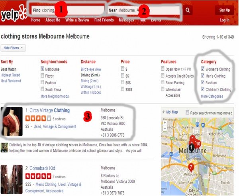The width and height of the screenshot is (239, 196).
Task: Uncheck Children's Clothing category
Action: pos(203,89)
